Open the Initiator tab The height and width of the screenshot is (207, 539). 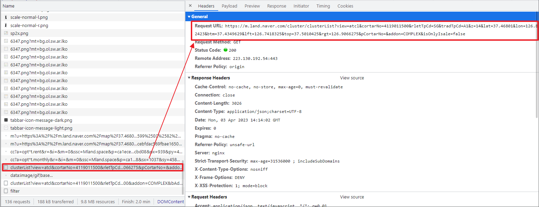(x=301, y=6)
